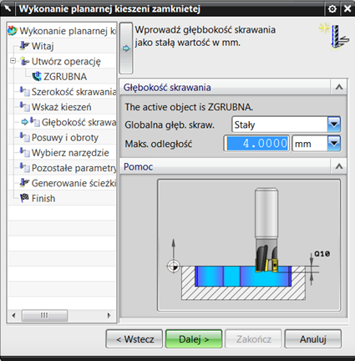355x361 pixels.
Task: Click the Wykonanie planarnej root tree icon
Action: coord(13,31)
